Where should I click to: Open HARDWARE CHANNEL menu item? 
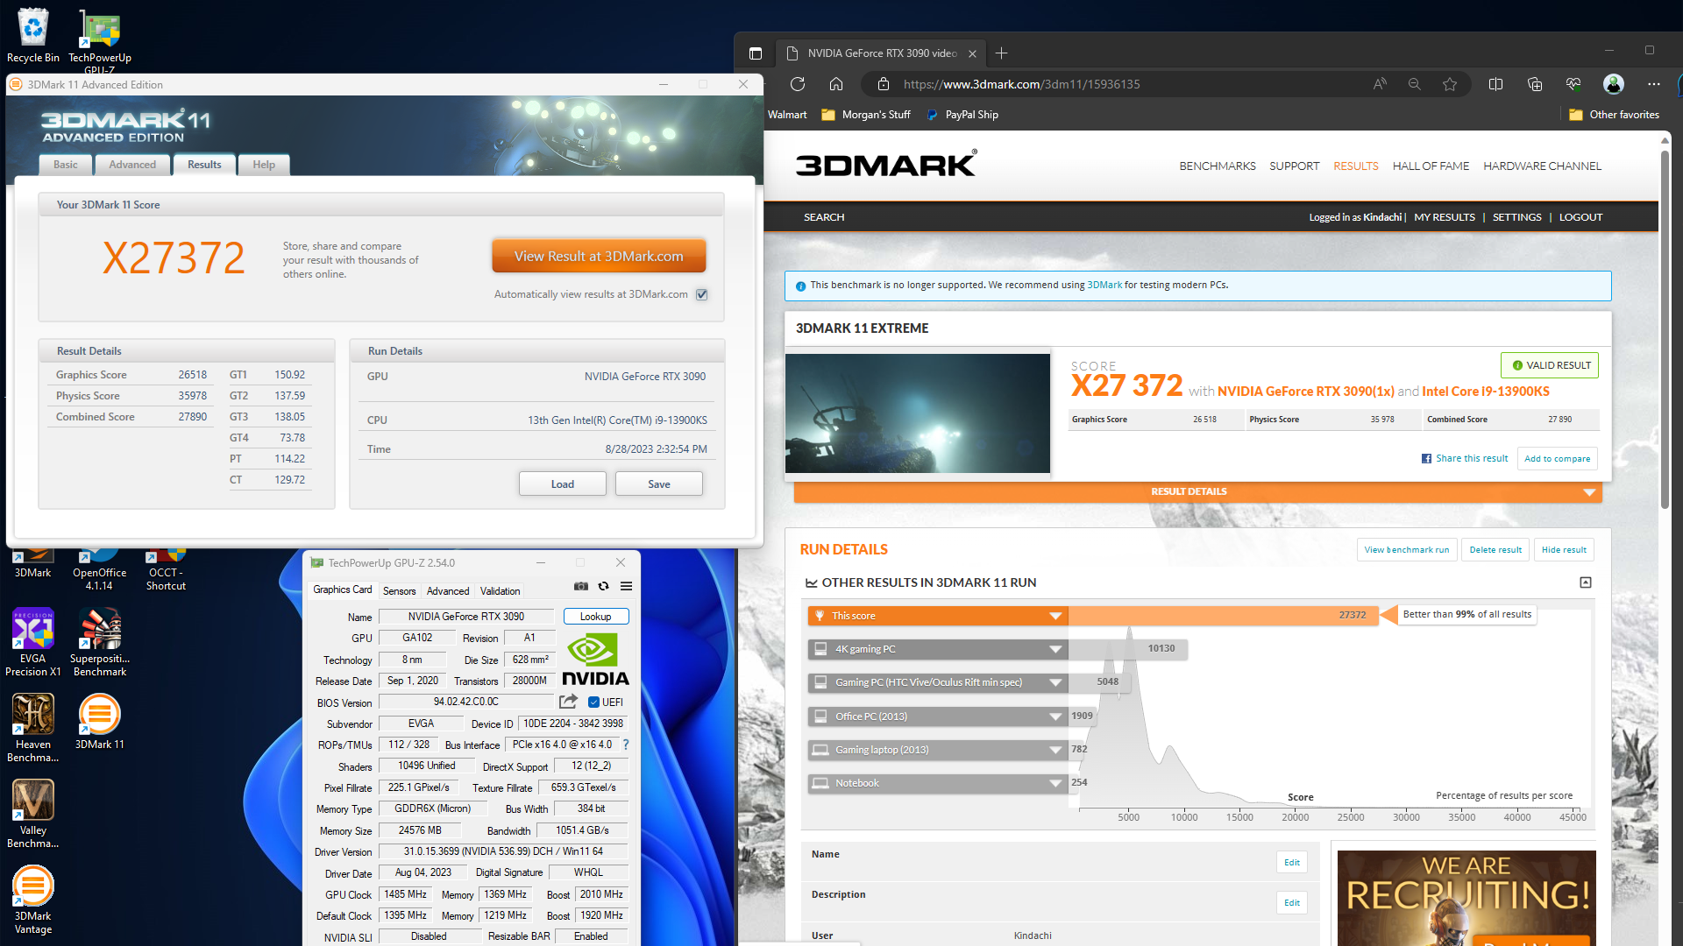[x=1542, y=166]
